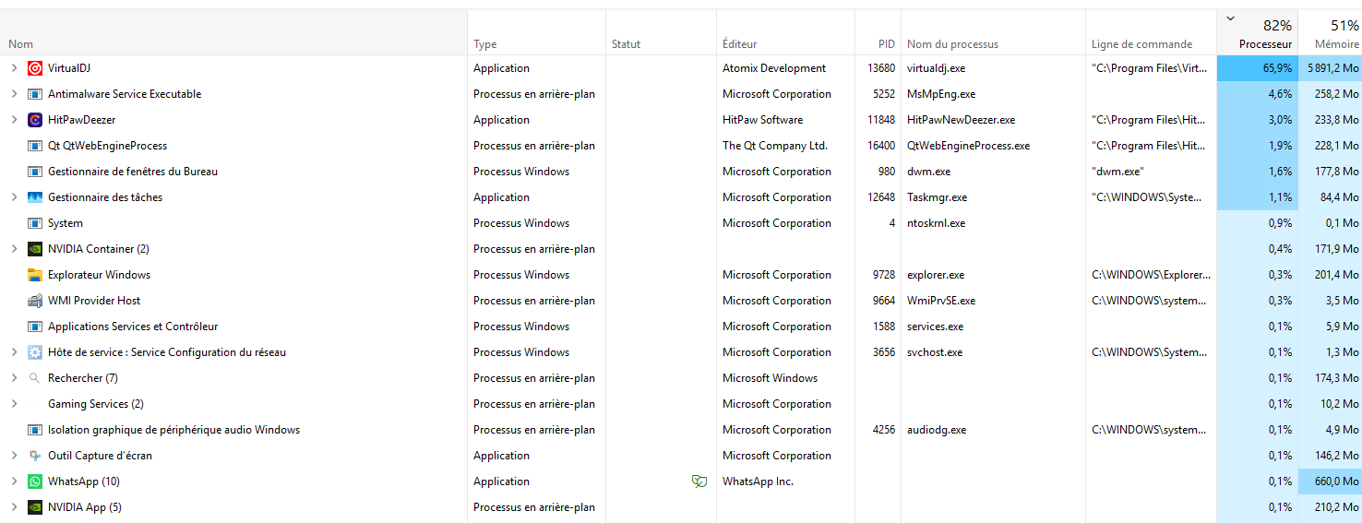1362x523 pixels.
Task: Click the 660,0 Mo WhatsApp memory cell
Action: coord(1330,481)
